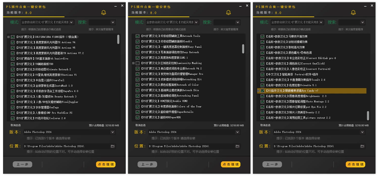
Task: Click 上一步 in the right window
Action: click(x=272, y=164)
